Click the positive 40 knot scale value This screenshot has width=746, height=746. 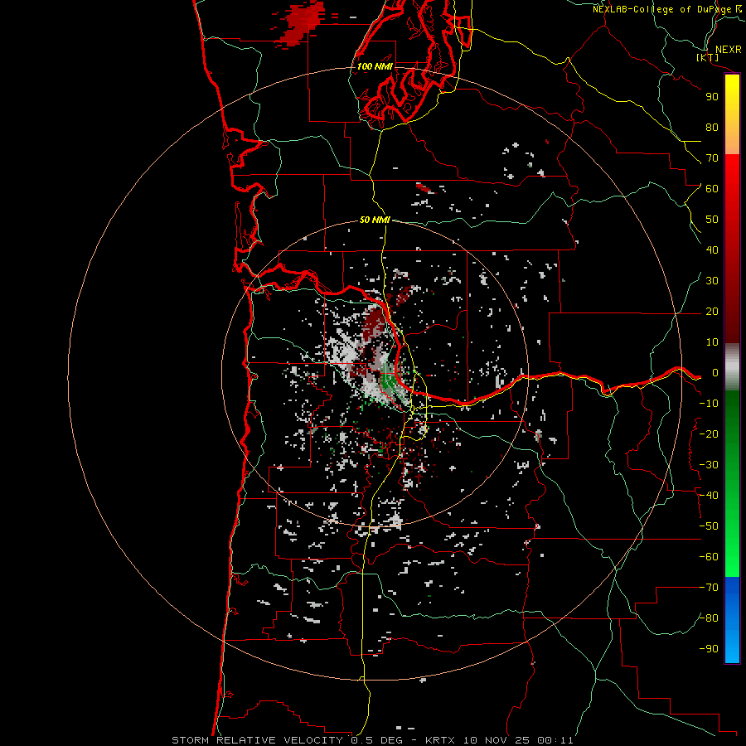(712, 249)
